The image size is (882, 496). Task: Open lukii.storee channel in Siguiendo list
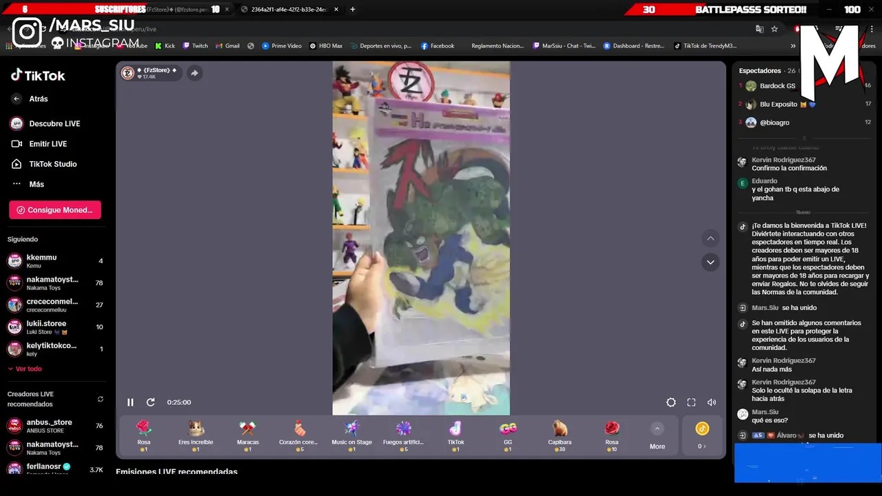[55, 327]
